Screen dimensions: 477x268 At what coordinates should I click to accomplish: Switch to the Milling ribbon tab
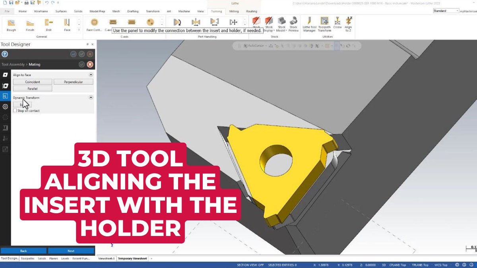pyautogui.click(x=234, y=11)
